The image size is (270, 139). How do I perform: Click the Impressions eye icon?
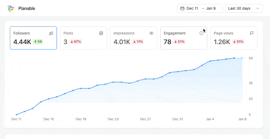[151, 33]
